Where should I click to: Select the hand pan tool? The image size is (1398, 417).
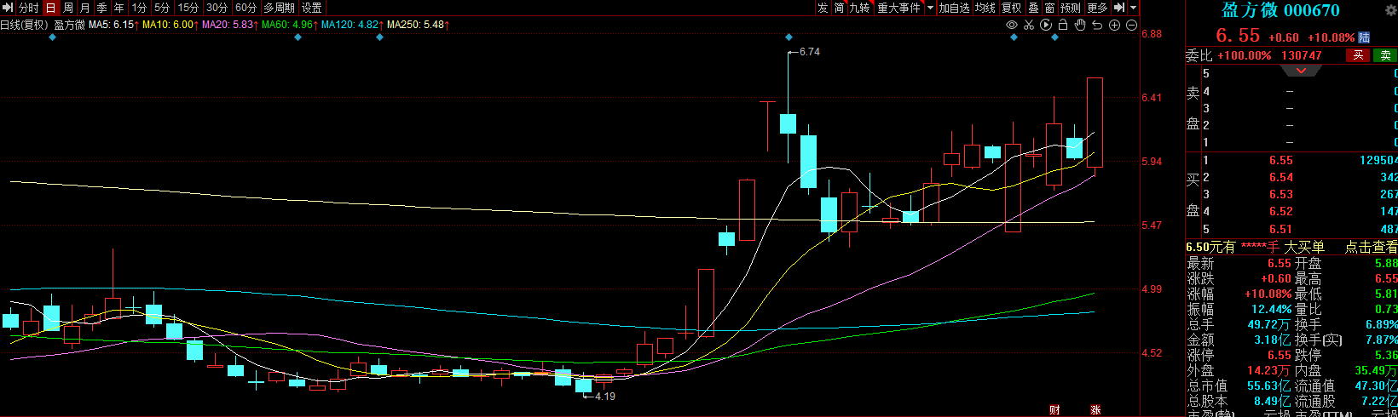tap(1080, 26)
